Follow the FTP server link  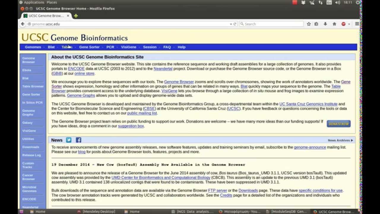coord(218,191)
